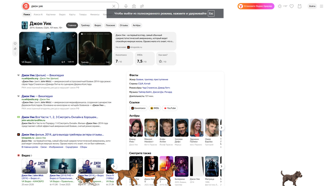The width and height of the screenshot is (330, 186).
Task: Start voice search with the microphone icon
Action: point(126,6)
